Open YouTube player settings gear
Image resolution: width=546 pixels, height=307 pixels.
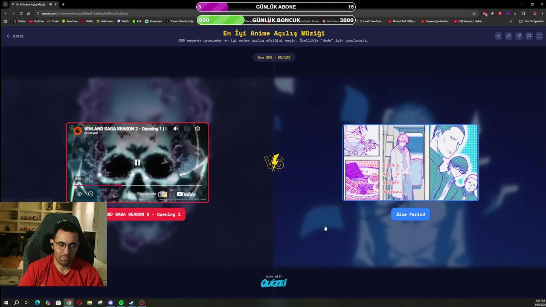pyautogui.click(x=197, y=128)
